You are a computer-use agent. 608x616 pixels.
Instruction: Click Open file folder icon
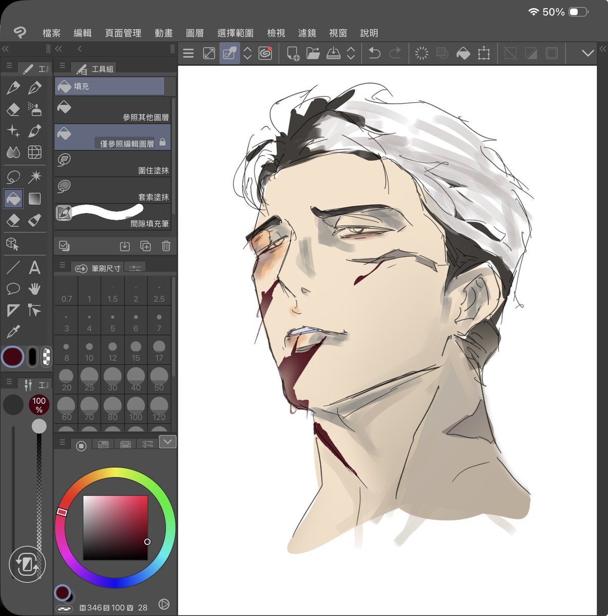click(313, 53)
